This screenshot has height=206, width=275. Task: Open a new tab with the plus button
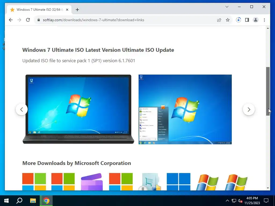[x=77, y=10]
